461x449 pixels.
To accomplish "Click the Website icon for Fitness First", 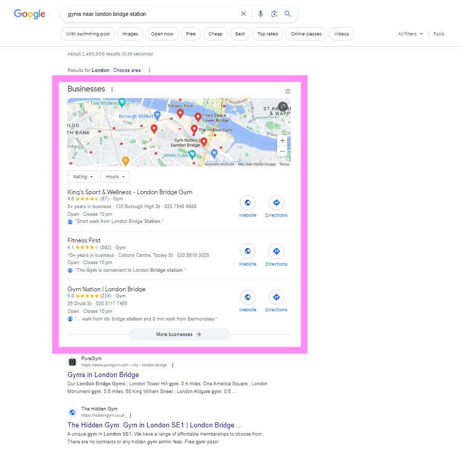I will (247, 252).
